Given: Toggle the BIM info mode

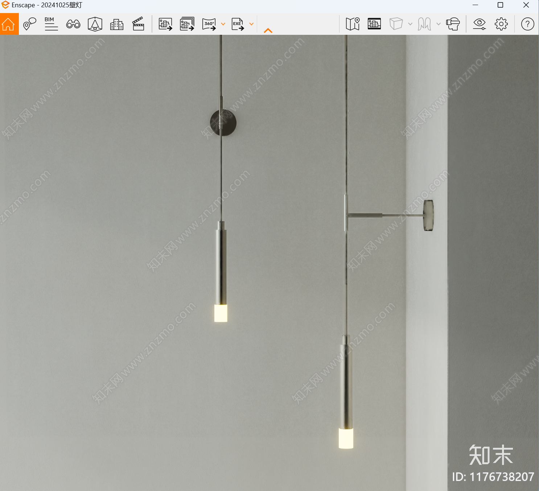Looking at the screenshot, I should click(x=51, y=24).
